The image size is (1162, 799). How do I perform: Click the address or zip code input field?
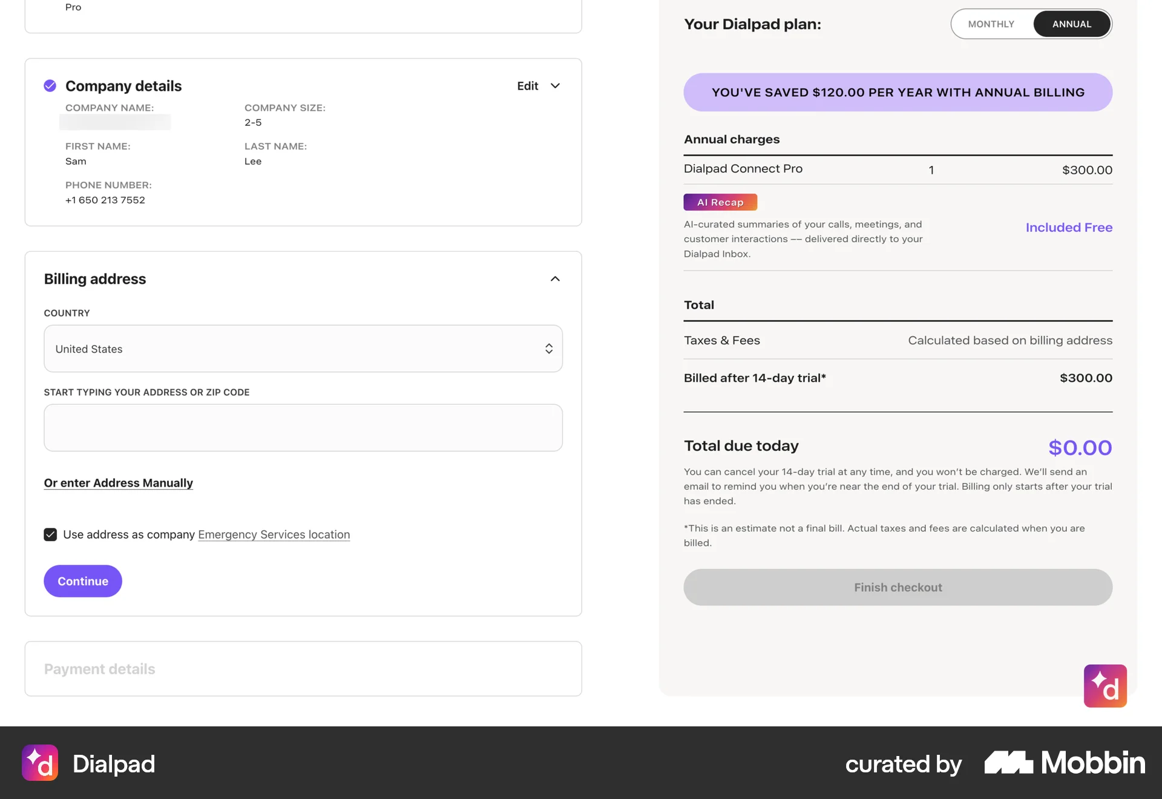pyautogui.click(x=303, y=427)
